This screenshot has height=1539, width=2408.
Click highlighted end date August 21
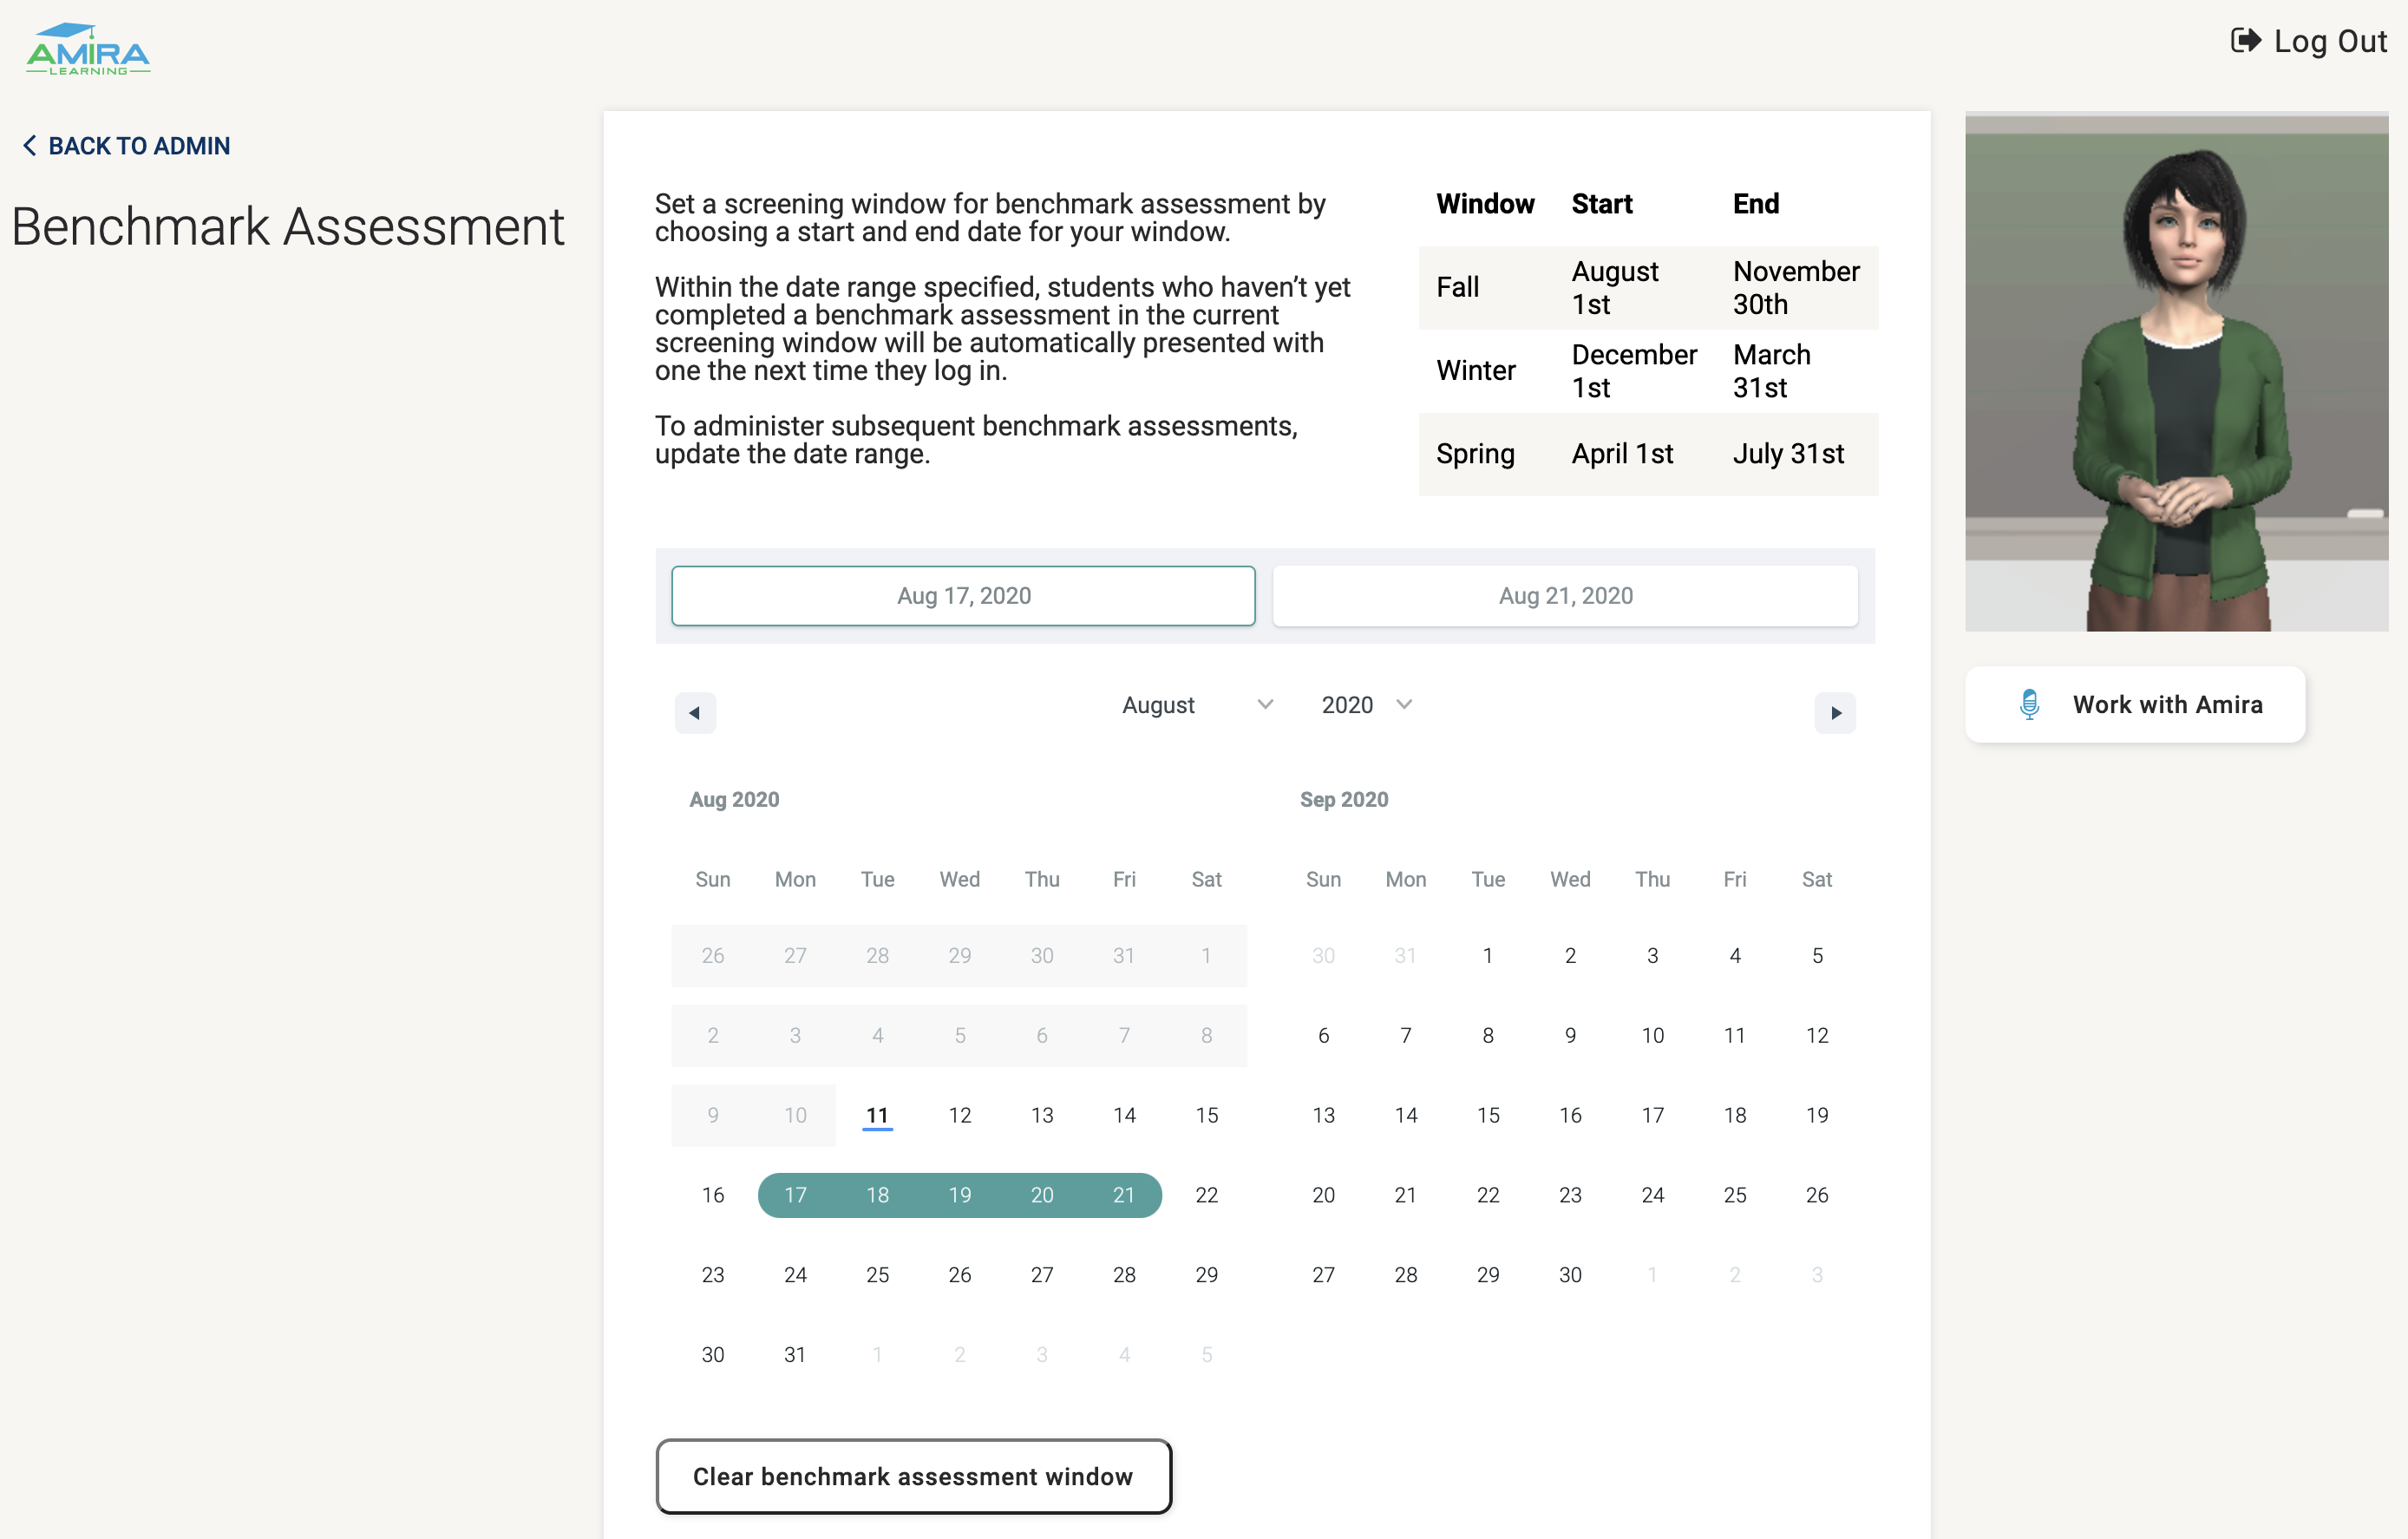(1124, 1195)
